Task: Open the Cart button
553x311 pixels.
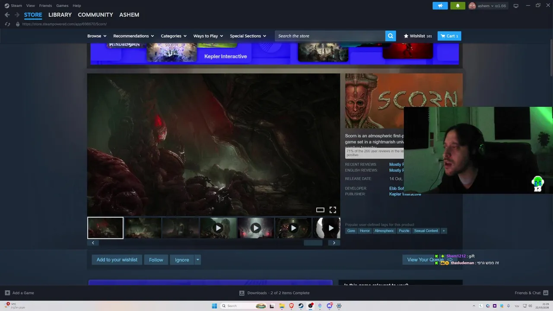Action: point(449,36)
